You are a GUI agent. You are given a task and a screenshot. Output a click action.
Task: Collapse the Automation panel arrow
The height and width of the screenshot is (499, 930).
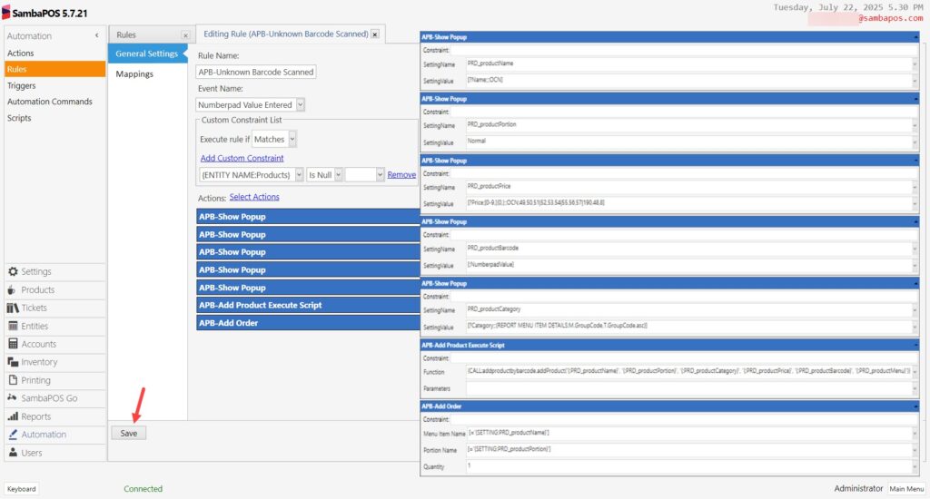pos(96,35)
